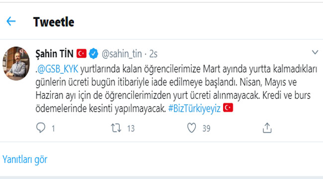
Task: Click the Tweetle page header title
Action: (54, 22)
